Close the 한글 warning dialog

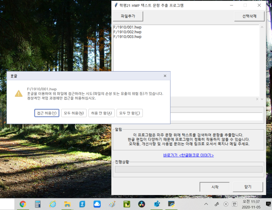[x=165, y=76]
